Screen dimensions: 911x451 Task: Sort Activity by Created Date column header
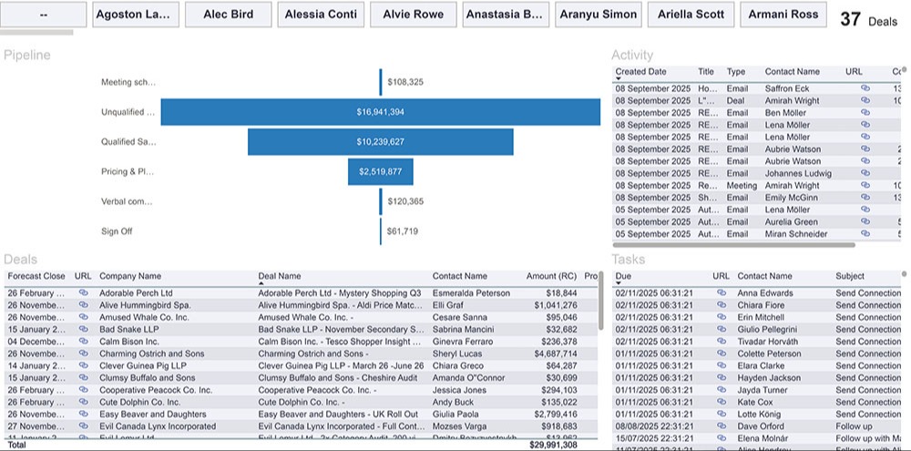click(641, 71)
